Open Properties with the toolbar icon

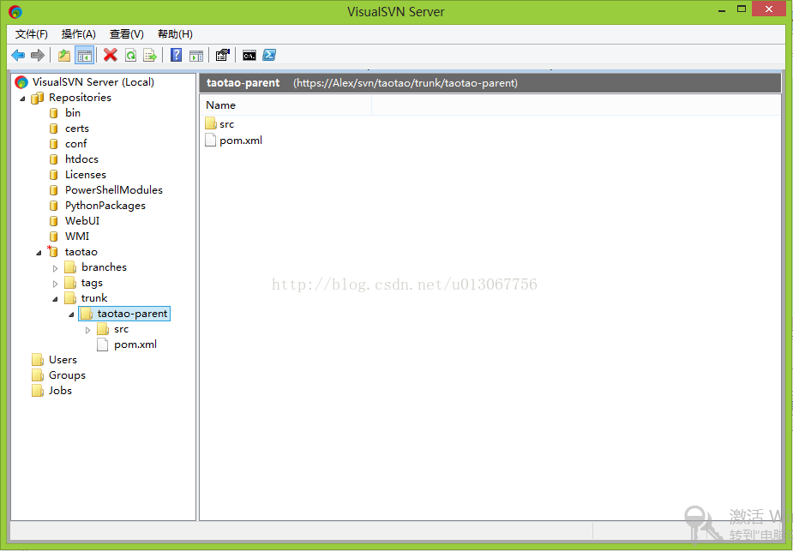pos(223,55)
